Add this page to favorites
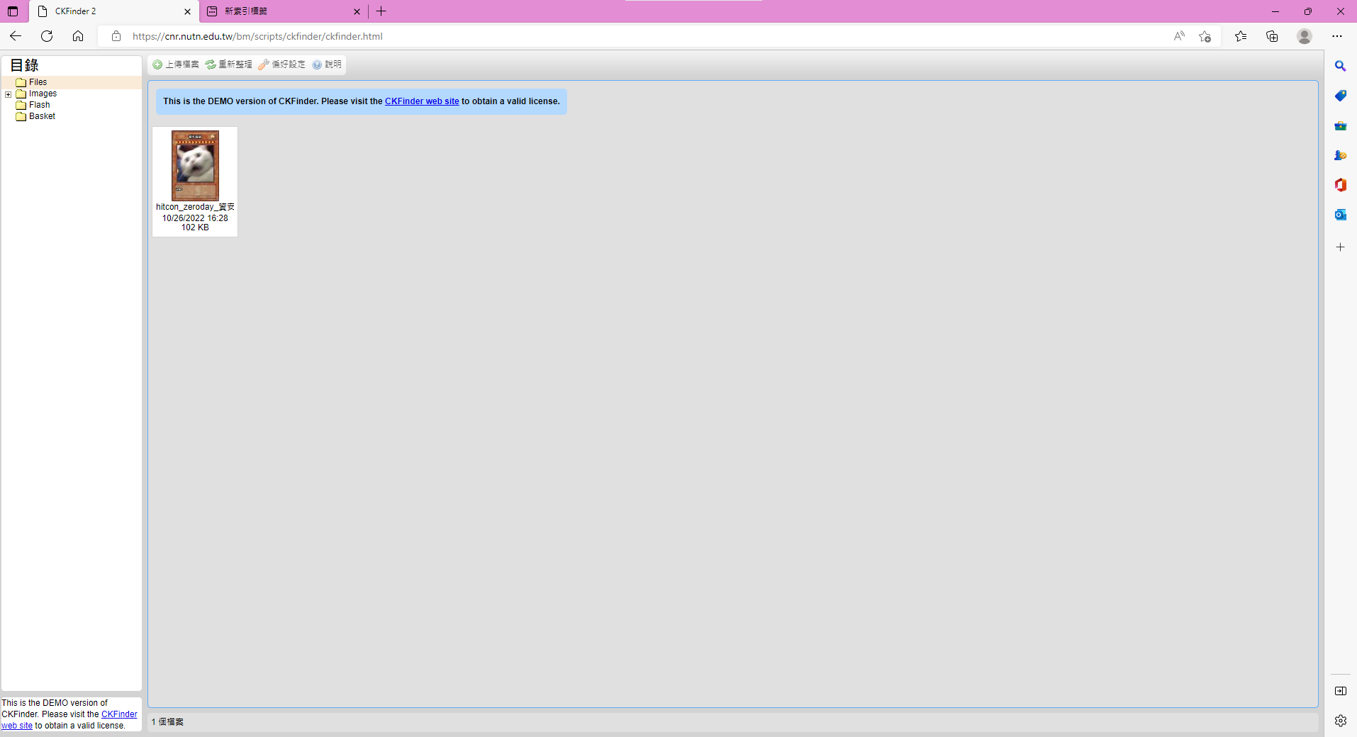This screenshot has height=737, width=1357. point(1205,36)
